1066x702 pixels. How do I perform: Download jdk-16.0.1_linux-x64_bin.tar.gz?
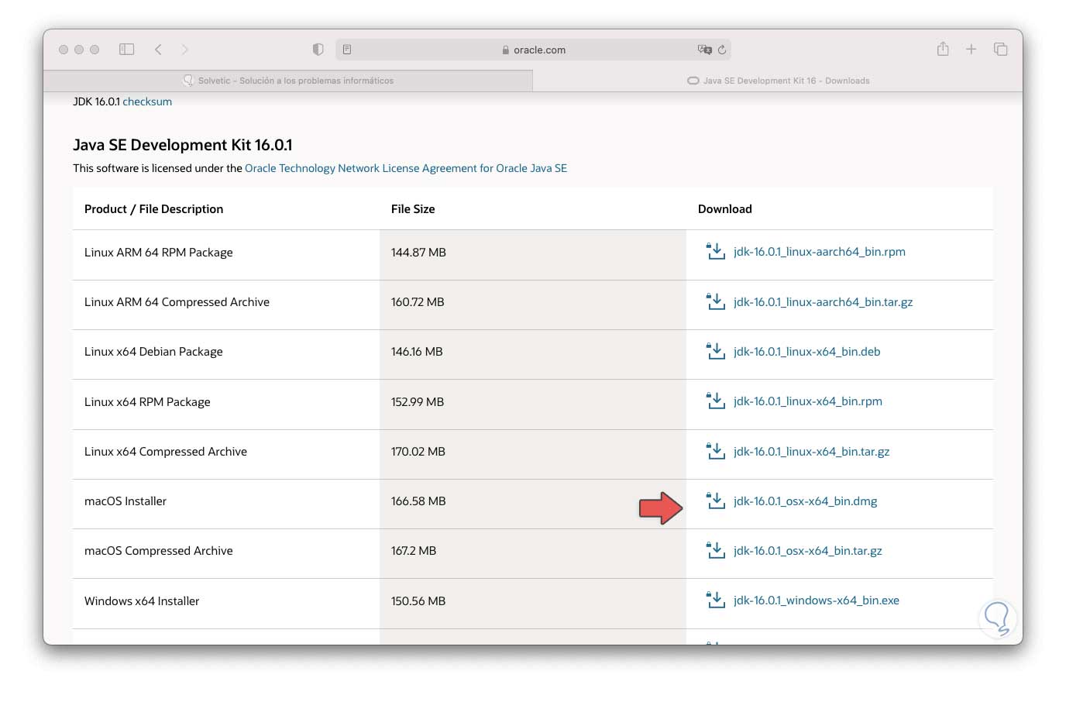click(811, 452)
